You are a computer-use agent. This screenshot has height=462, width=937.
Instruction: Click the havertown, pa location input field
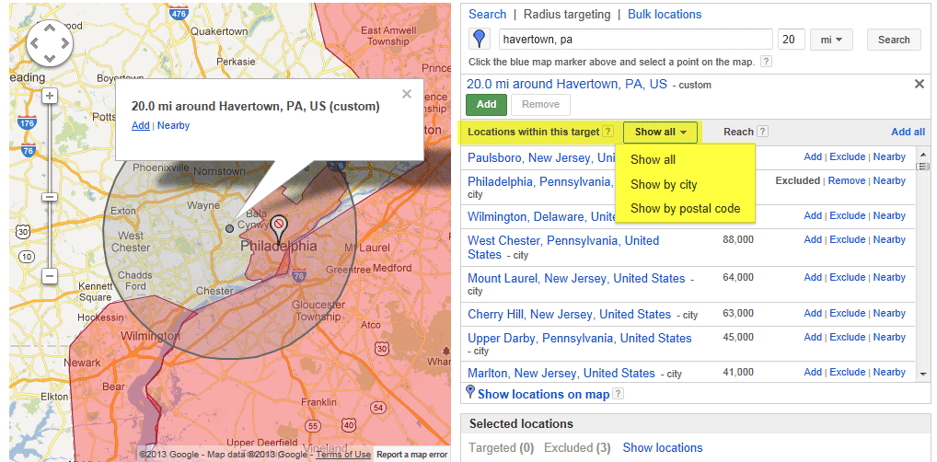click(636, 40)
